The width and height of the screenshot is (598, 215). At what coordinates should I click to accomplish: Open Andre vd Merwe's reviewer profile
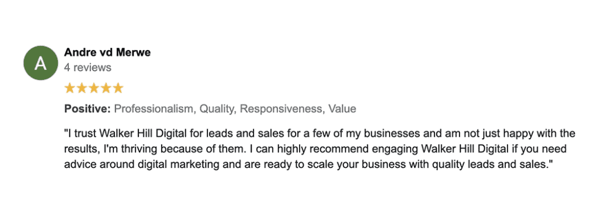click(x=107, y=52)
